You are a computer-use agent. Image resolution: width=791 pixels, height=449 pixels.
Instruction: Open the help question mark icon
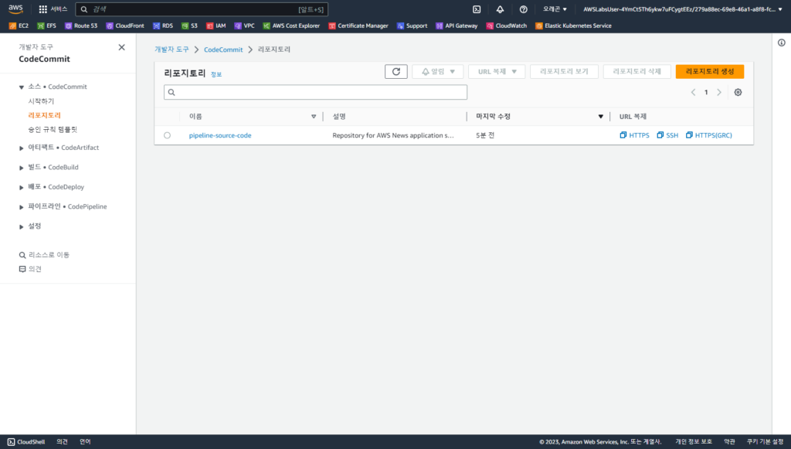point(524,9)
